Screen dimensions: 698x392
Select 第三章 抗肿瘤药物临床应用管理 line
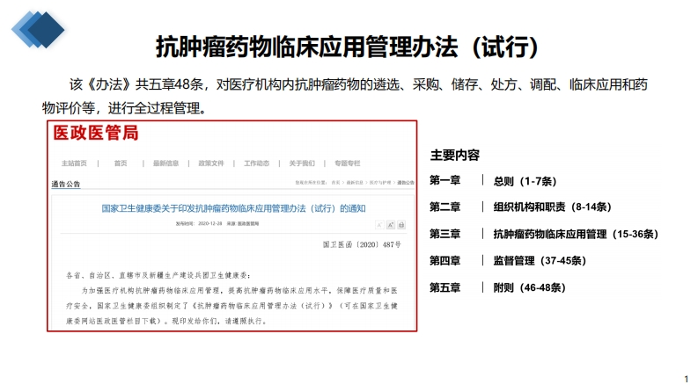click(543, 234)
